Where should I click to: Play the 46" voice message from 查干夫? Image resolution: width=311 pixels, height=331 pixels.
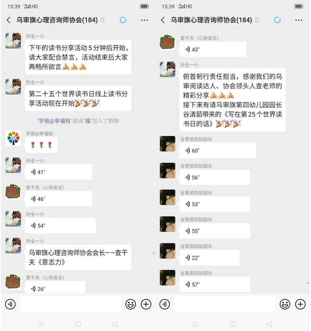59,199
